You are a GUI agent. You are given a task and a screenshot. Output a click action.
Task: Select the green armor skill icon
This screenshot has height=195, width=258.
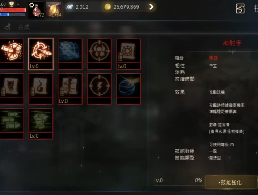[x=41, y=124]
